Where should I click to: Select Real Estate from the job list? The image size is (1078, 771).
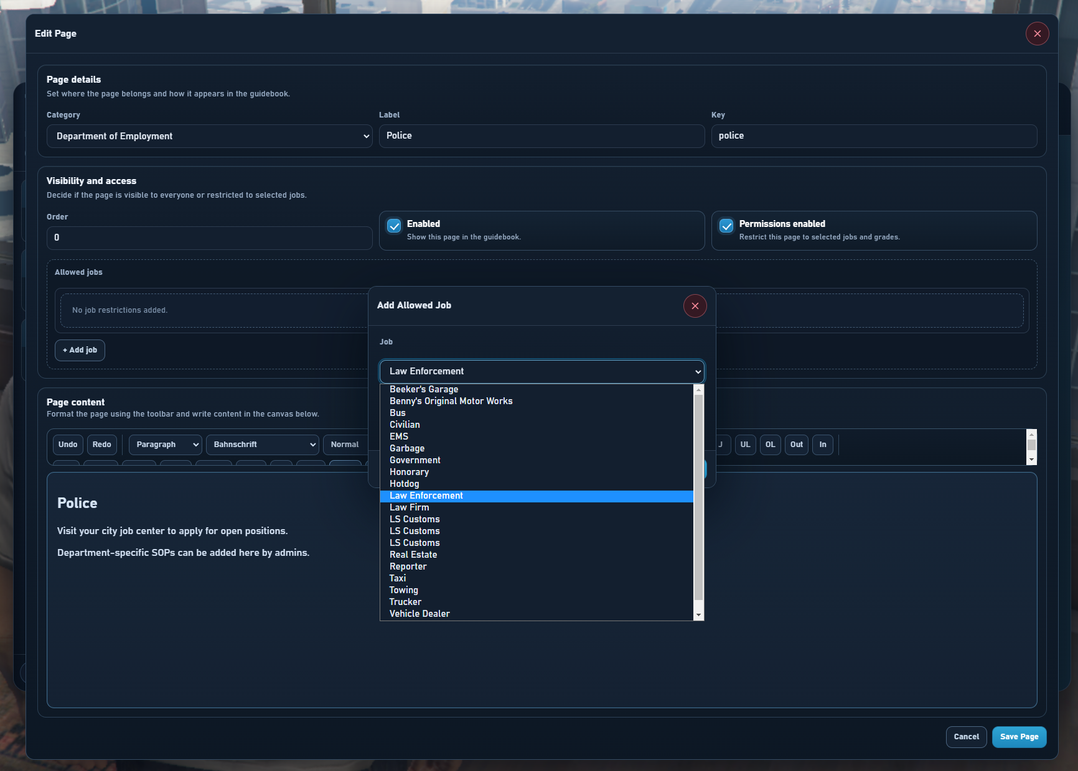point(537,555)
